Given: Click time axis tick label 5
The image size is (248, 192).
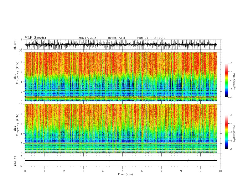Looking at the screenshot, I should point(122,171).
